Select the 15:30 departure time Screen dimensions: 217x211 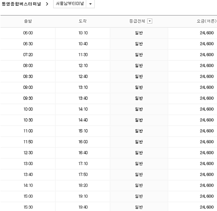point(28,207)
